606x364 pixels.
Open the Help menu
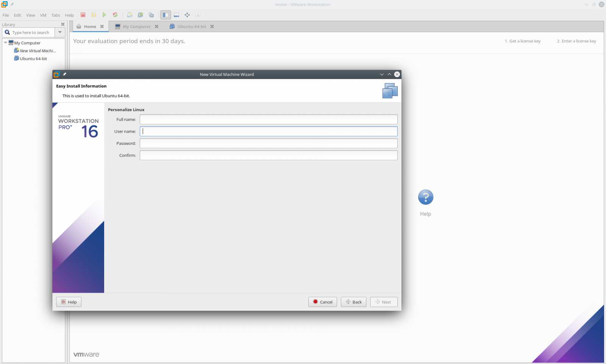(x=69, y=15)
